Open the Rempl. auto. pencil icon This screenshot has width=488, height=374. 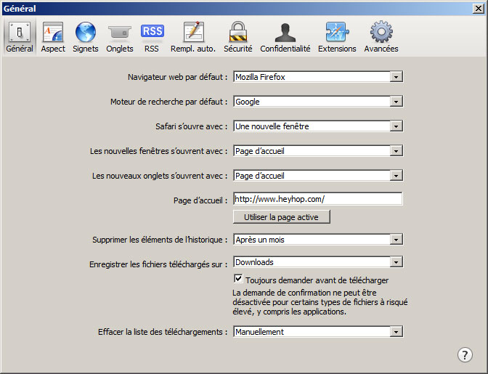coord(193,37)
